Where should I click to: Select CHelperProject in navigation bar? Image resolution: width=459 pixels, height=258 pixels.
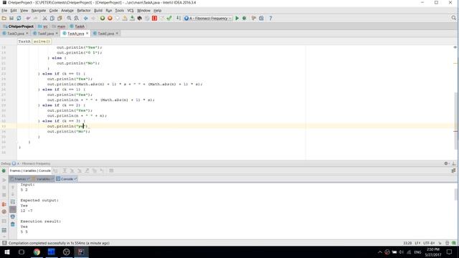(x=19, y=27)
